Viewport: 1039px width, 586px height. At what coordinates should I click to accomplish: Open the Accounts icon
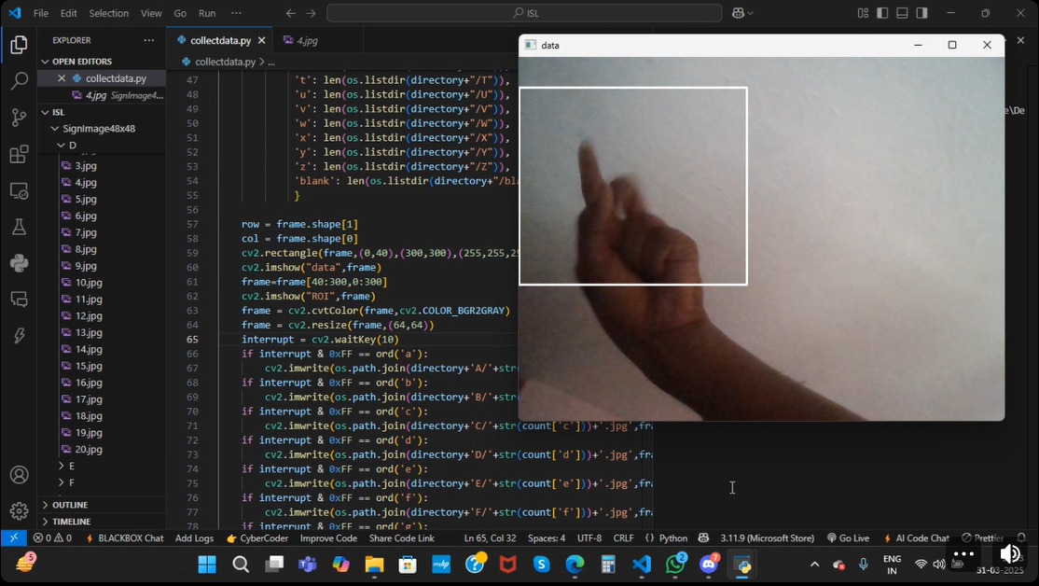pyautogui.click(x=20, y=475)
